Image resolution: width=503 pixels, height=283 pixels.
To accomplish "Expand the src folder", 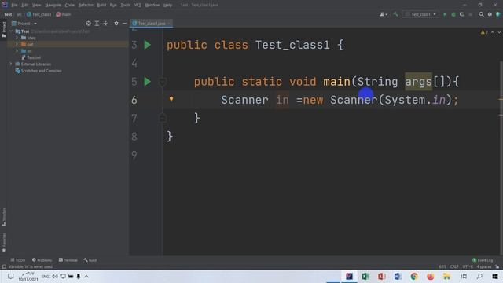I will pos(17,51).
